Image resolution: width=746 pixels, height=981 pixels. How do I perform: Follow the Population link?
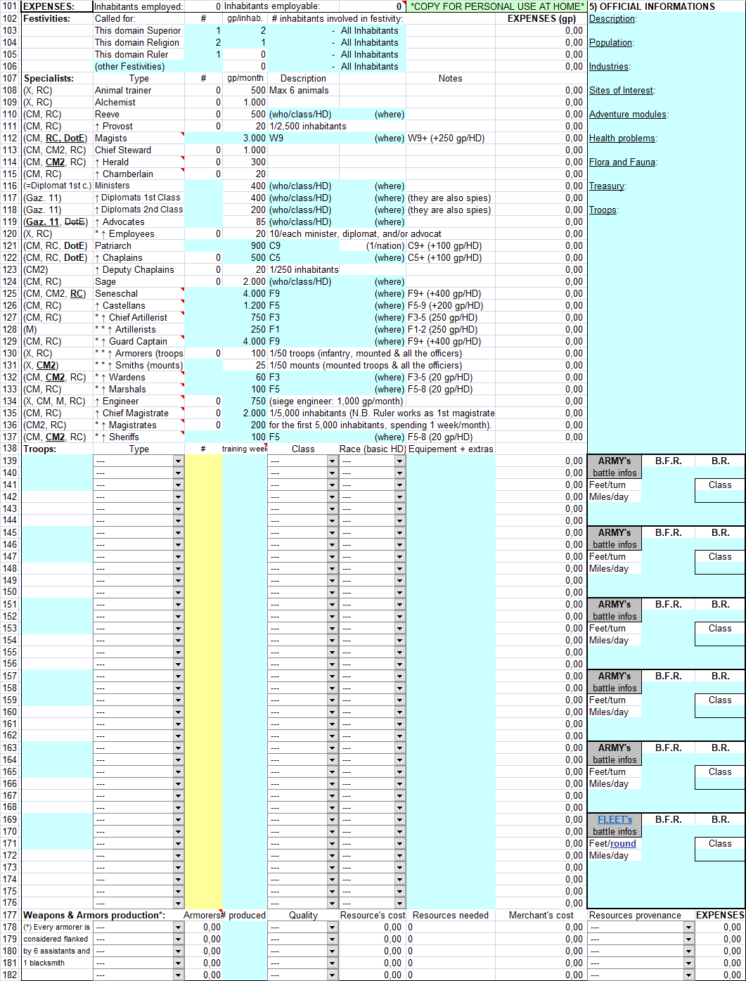pos(610,43)
